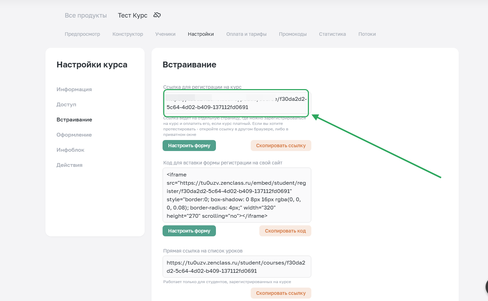Image resolution: width=488 pixels, height=301 pixels.
Task: Click the direct lessons list link field
Action: click(x=237, y=267)
